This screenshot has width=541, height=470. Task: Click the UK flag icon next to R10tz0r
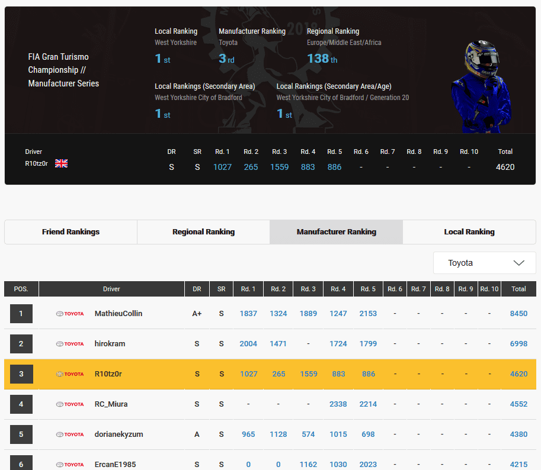[61, 163]
